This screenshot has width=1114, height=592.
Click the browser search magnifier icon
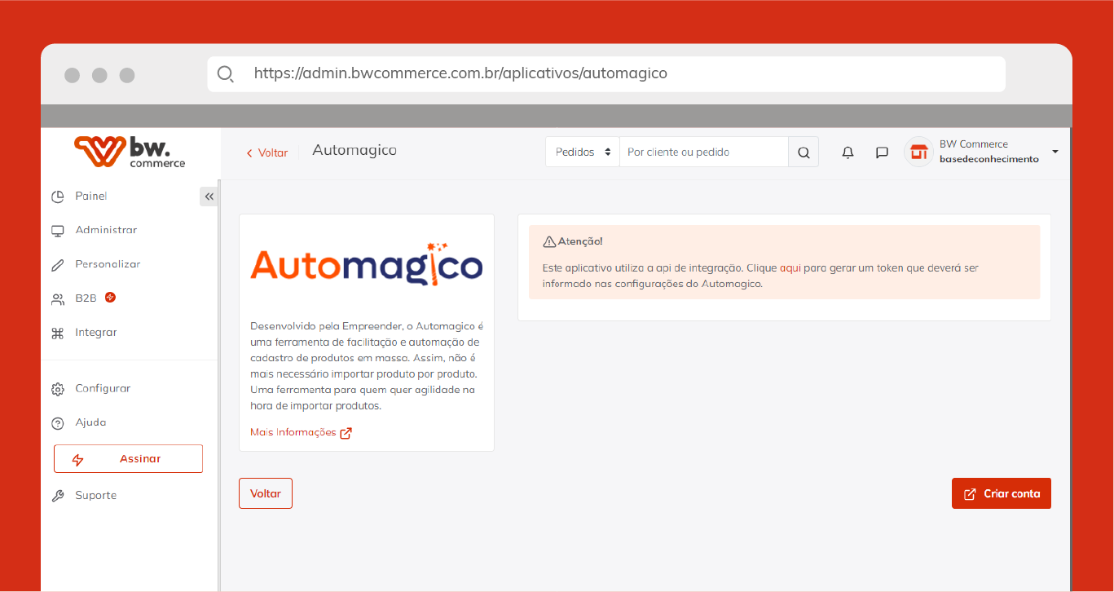point(226,74)
